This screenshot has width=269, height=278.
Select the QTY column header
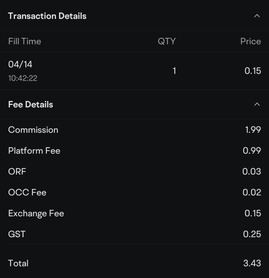point(167,41)
